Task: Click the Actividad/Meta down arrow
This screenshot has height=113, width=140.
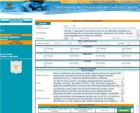Action: click(138, 33)
